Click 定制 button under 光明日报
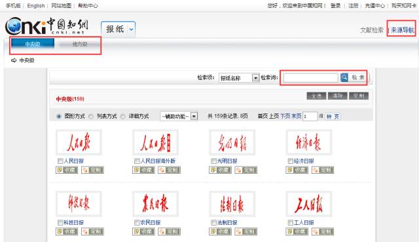Viewport: 419px width, 242px height. (246, 170)
